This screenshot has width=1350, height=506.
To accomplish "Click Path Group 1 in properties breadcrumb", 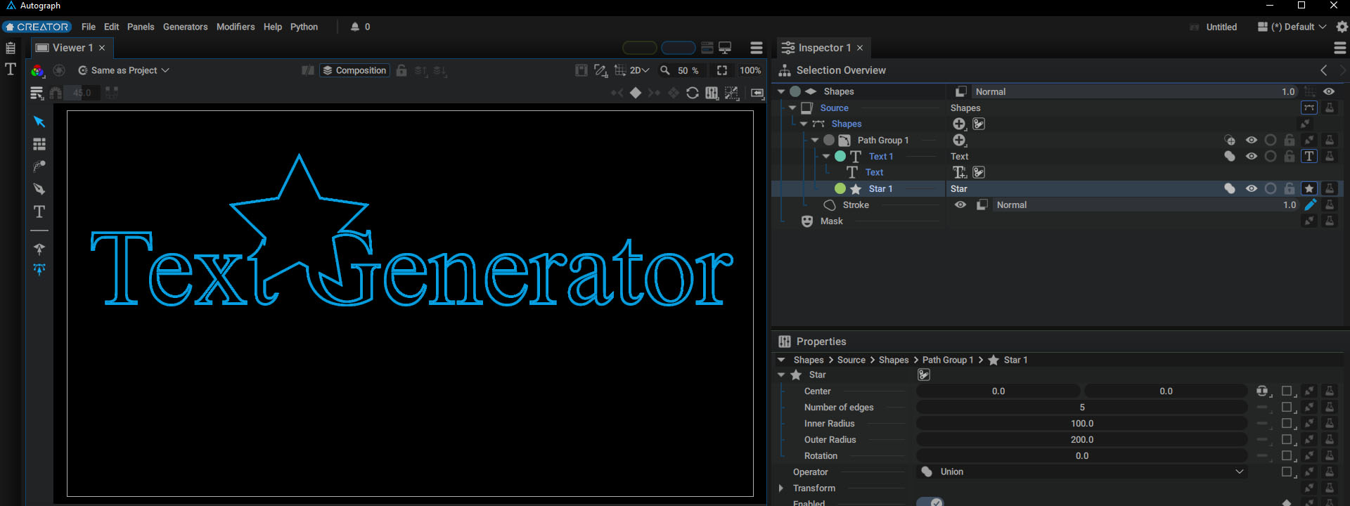I will 948,360.
